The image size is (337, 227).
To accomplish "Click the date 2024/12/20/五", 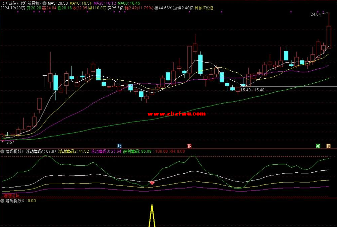I will (x=13, y=8).
